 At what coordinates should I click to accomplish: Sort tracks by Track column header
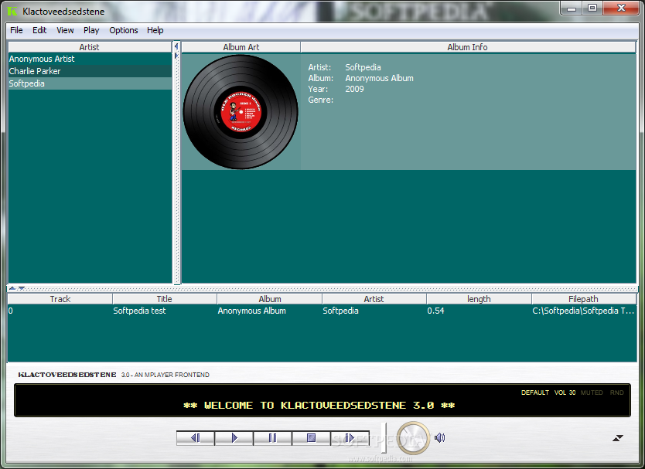[x=60, y=299]
